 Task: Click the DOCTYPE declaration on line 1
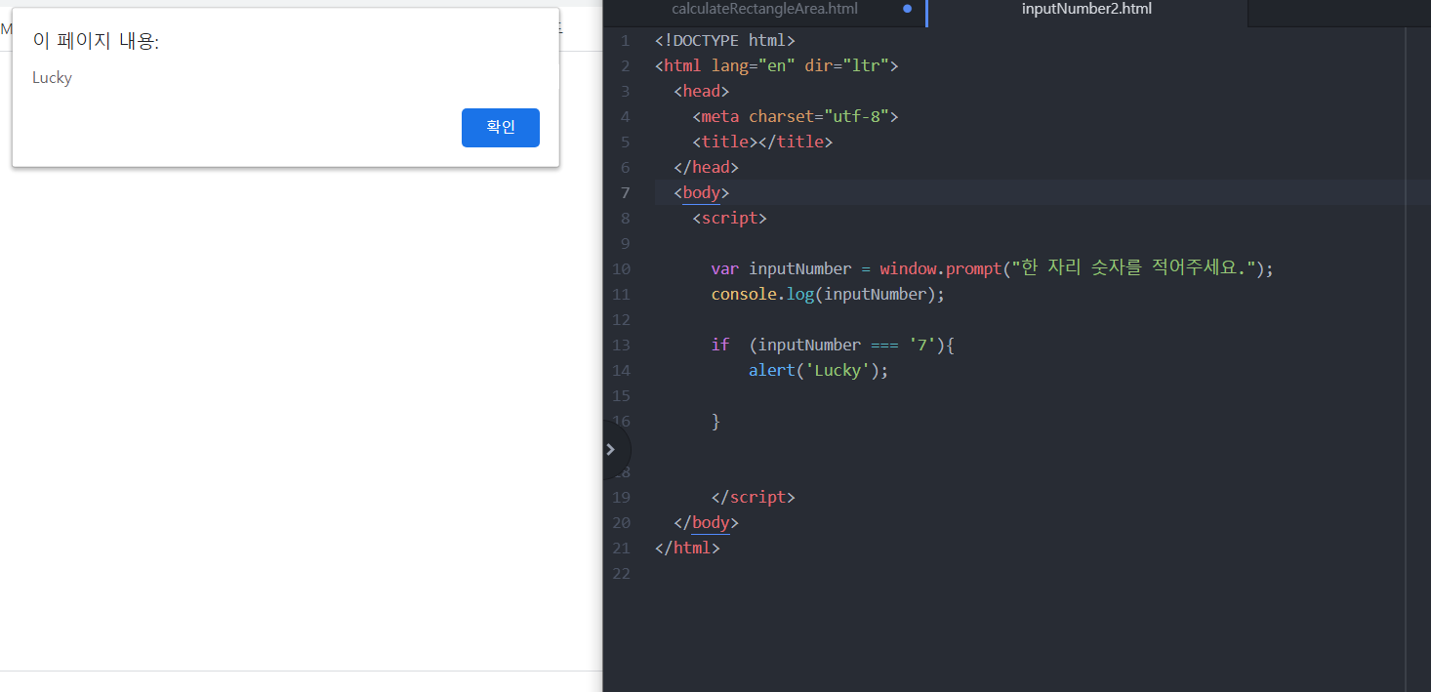pyautogui.click(x=725, y=40)
